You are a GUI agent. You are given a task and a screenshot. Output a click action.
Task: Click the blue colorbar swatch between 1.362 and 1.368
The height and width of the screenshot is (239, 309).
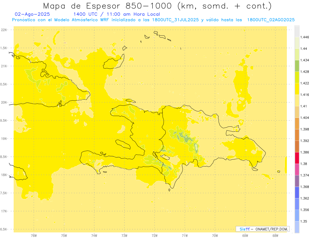point(297,192)
